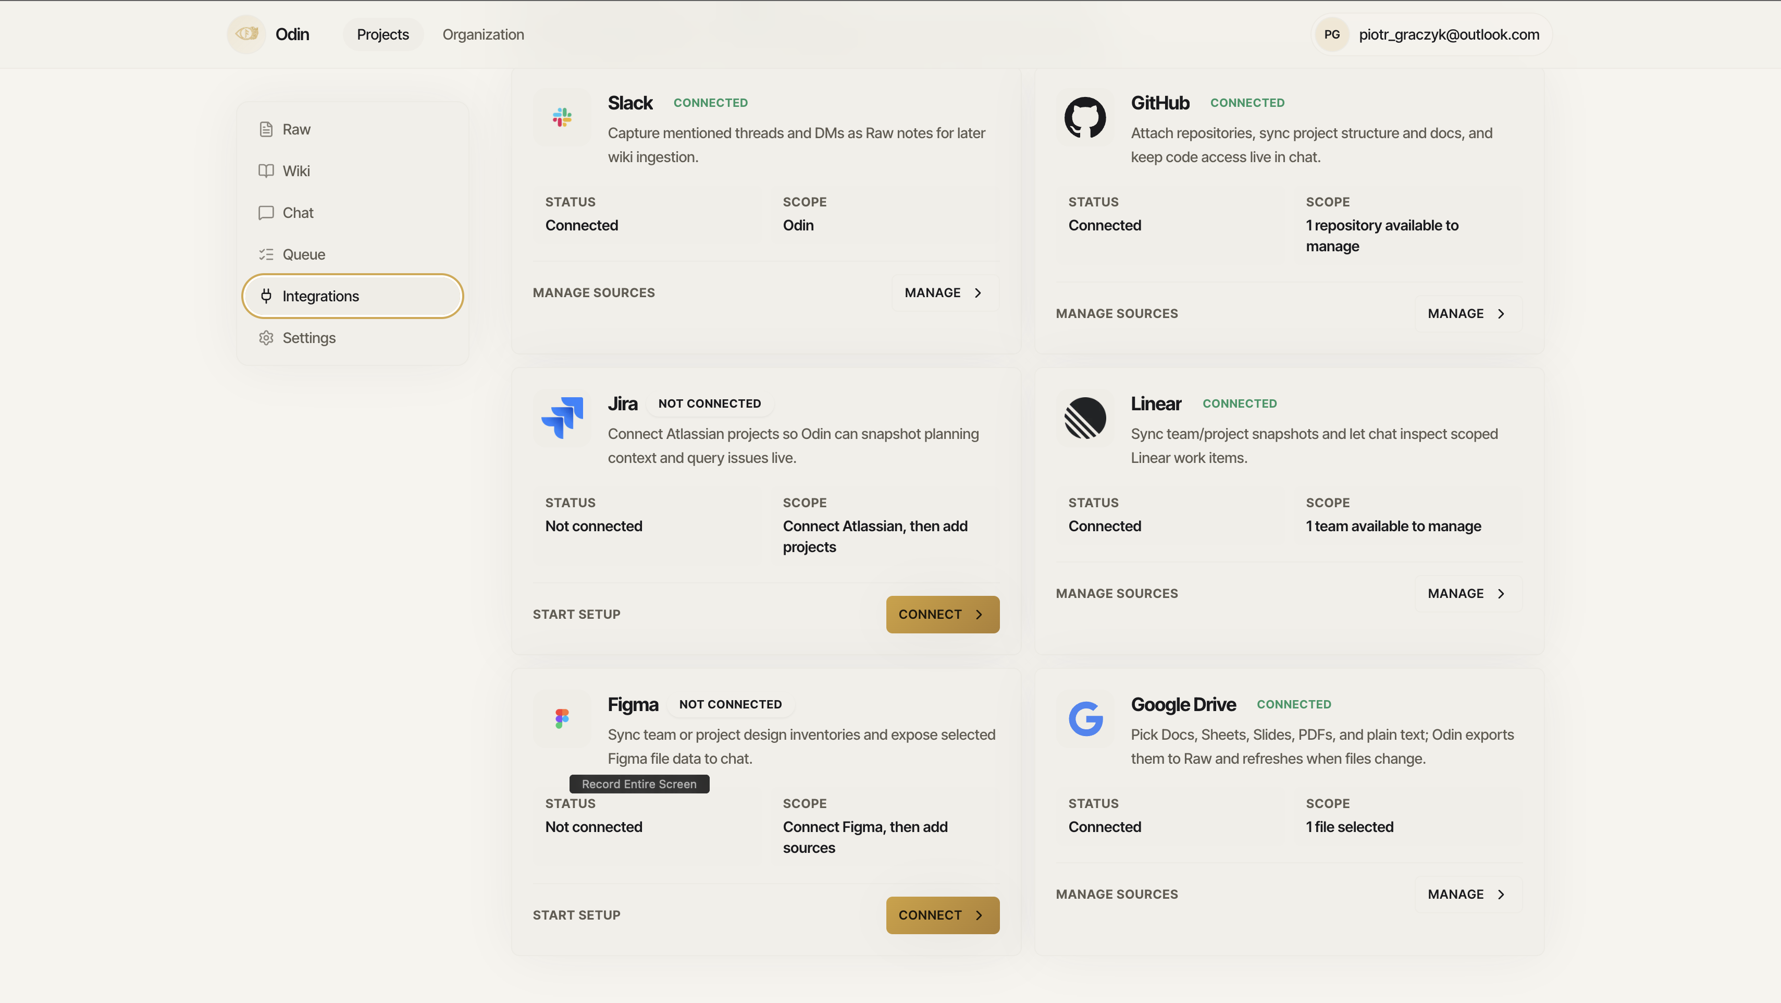Open the Projects tab
This screenshot has width=1781, height=1003.
click(383, 34)
